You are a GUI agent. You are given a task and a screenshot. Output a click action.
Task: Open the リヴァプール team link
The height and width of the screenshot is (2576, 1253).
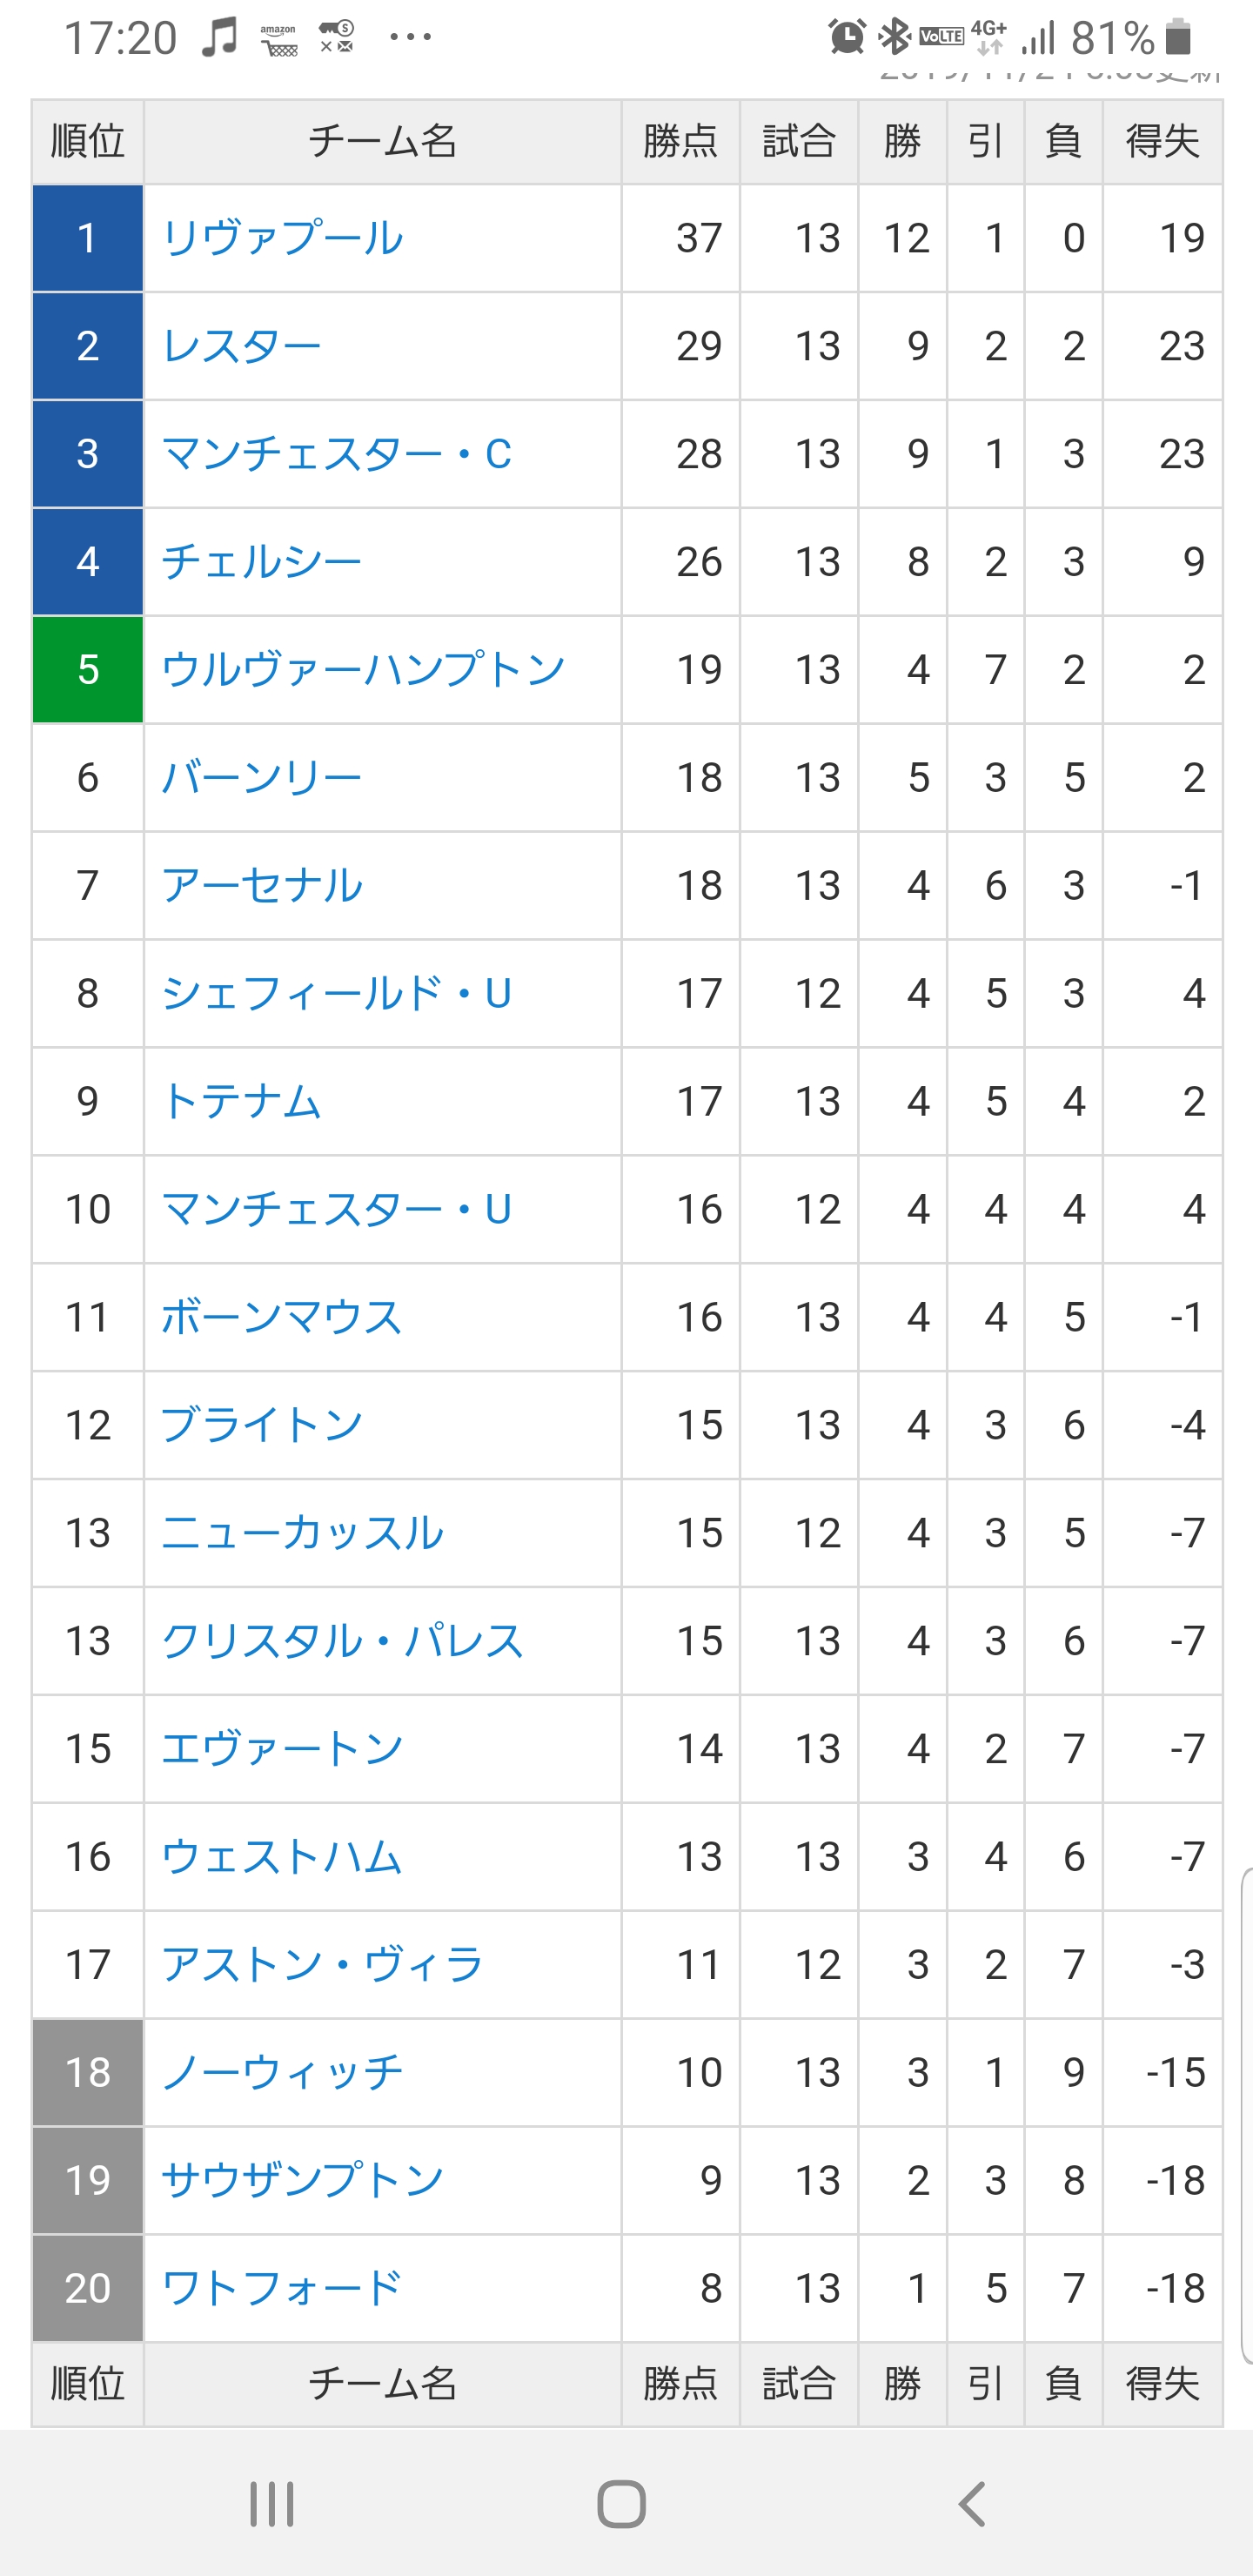pos(282,238)
